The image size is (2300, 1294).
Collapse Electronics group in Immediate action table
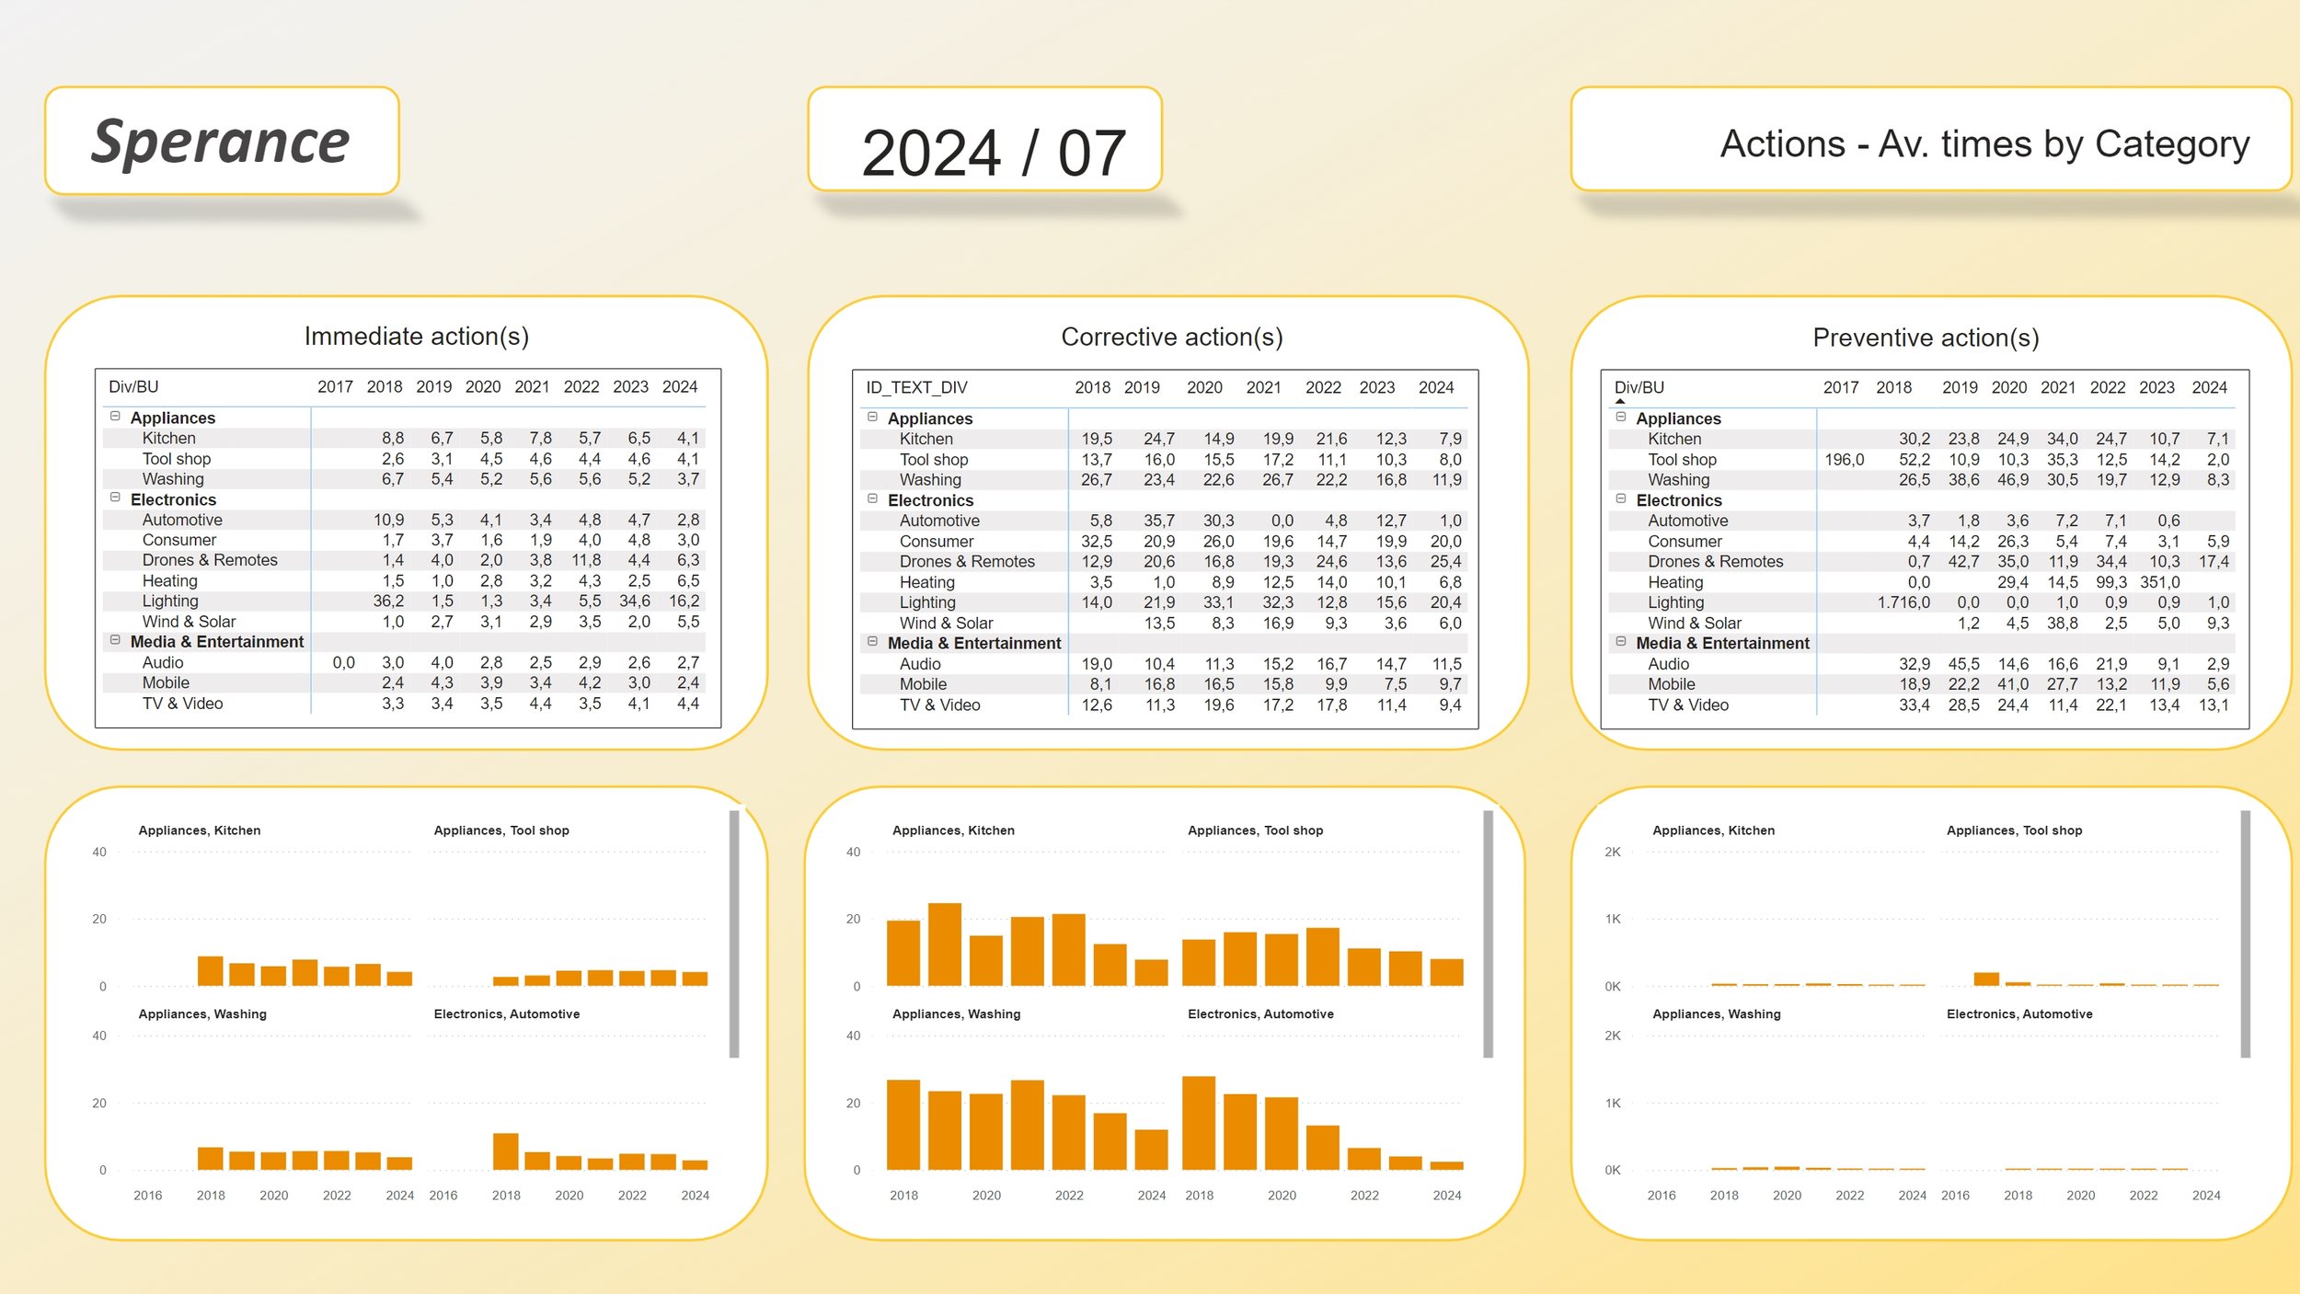coord(115,498)
